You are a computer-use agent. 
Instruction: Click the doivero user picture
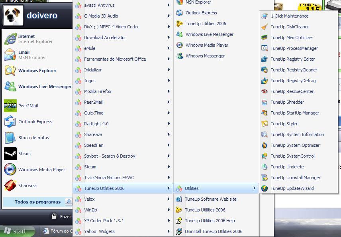click(13, 16)
